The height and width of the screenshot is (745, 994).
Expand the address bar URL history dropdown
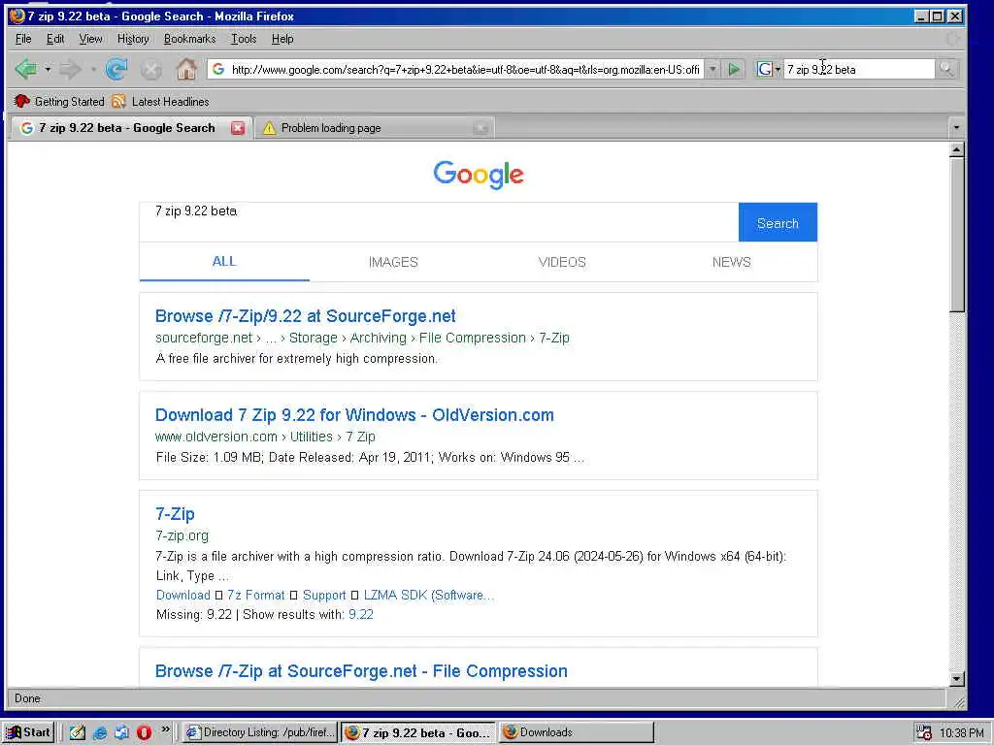pos(712,69)
